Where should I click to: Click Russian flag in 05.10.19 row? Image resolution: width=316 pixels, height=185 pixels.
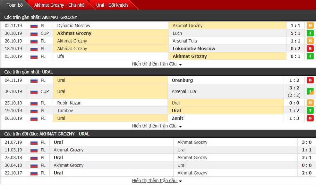click(x=34, y=57)
